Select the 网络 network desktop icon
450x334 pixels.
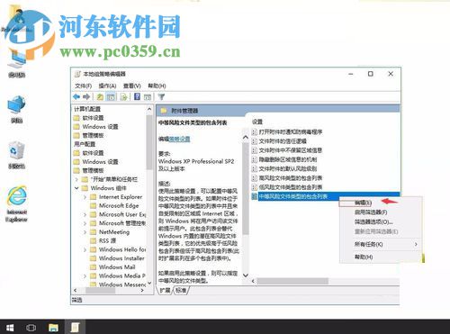click(17, 110)
